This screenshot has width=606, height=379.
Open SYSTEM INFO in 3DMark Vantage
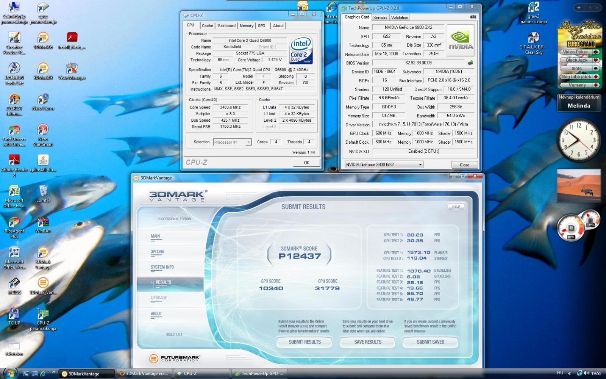click(x=162, y=267)
